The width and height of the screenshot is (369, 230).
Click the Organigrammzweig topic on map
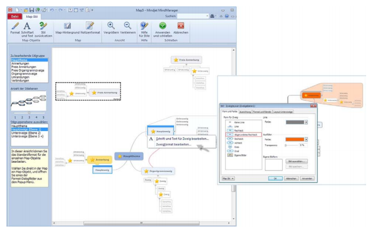click(158, 171)
